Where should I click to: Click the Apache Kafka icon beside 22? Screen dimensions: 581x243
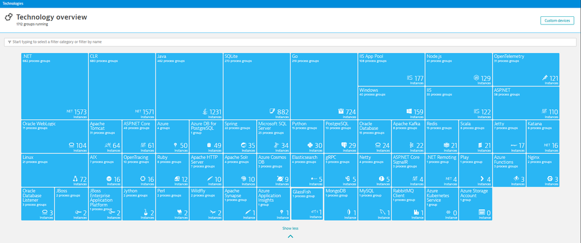click(x=411, y=145)
